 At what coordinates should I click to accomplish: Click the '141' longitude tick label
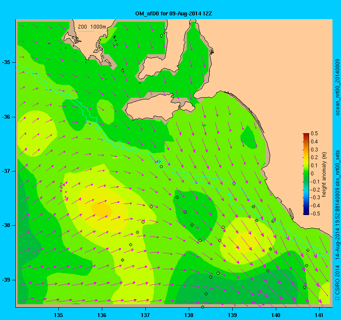tap(319, 315)
